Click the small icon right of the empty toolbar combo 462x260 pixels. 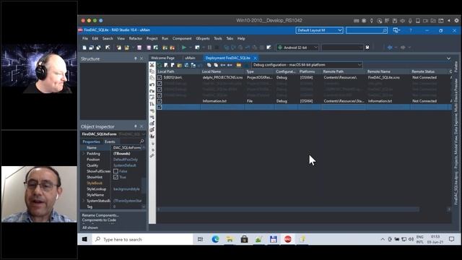pos(367,48)
